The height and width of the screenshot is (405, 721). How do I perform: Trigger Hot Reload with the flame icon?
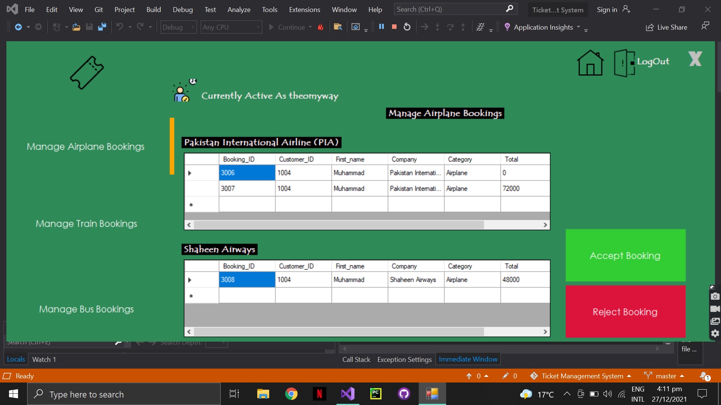coord(321,27)
